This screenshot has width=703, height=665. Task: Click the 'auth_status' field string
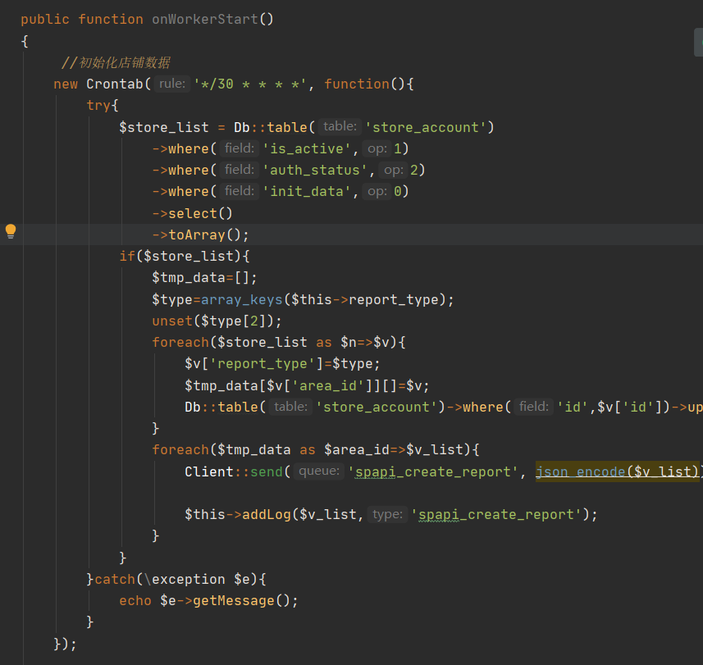pos(315,171)
